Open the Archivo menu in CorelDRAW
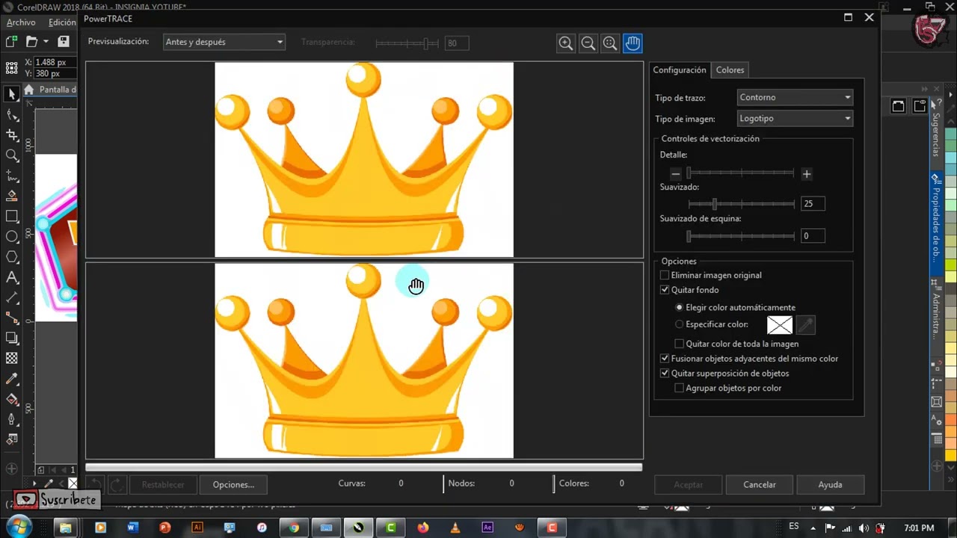Screen dimensions: 957x538 [21, 22]
